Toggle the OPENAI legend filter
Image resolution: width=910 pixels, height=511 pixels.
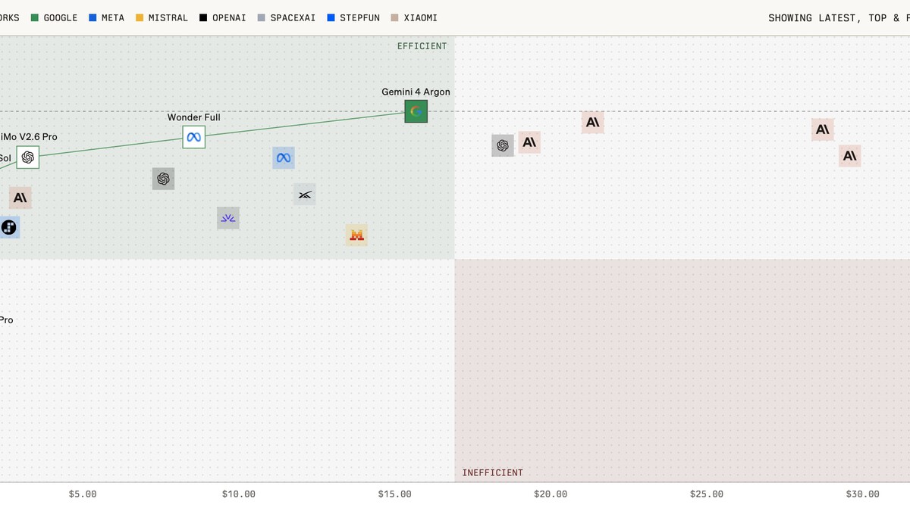coord(223,17)
